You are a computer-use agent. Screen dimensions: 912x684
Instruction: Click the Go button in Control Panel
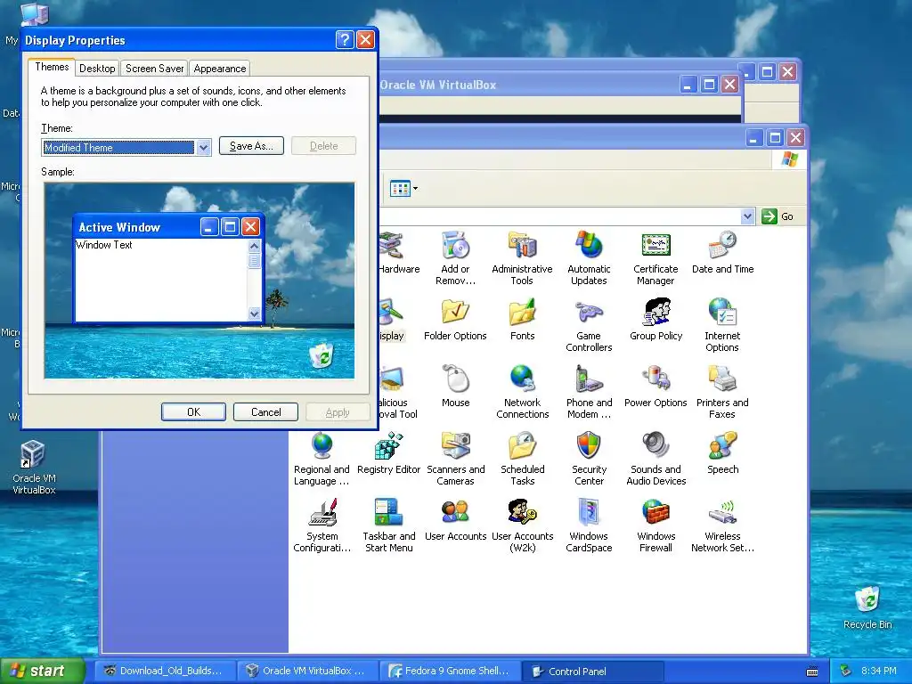click(x=778, y=216)
